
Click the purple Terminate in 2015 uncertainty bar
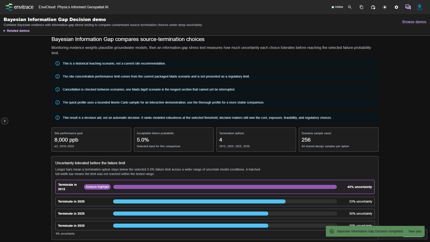click(225, 187)
